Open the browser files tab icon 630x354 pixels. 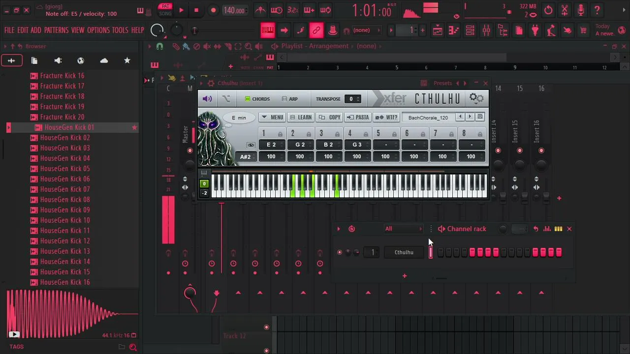coord(34,60)
